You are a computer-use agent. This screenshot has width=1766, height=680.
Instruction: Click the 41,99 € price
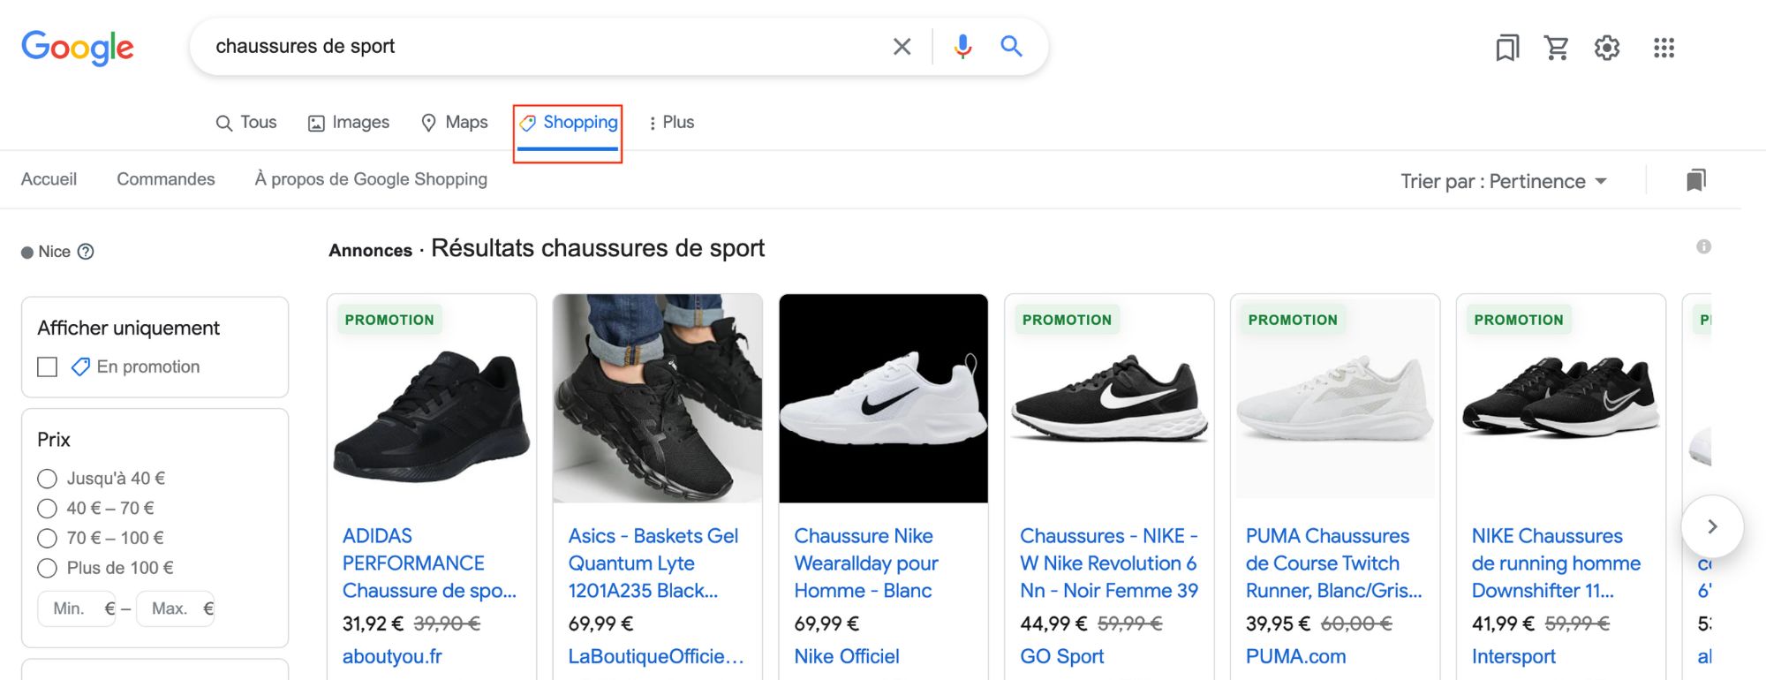pyautogui.click(x=1503, y=624)
